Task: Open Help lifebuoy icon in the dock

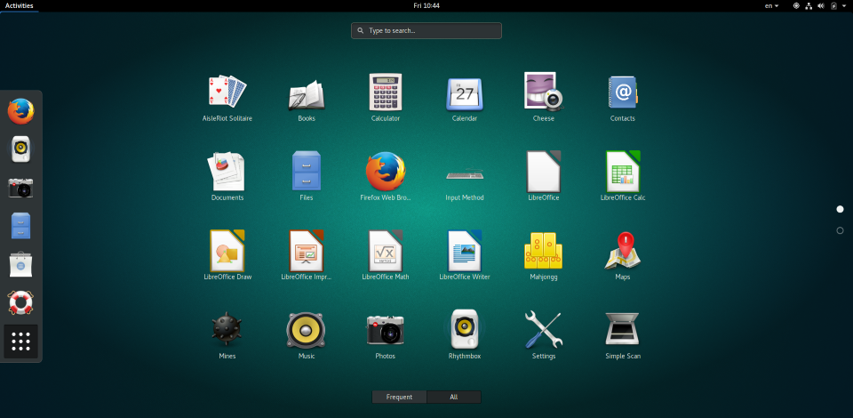Action: coord(20,302)
